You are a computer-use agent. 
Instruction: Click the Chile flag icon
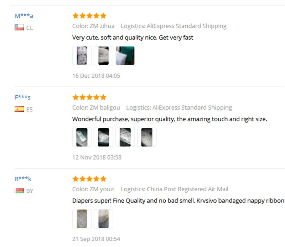[x=19, y=27]
